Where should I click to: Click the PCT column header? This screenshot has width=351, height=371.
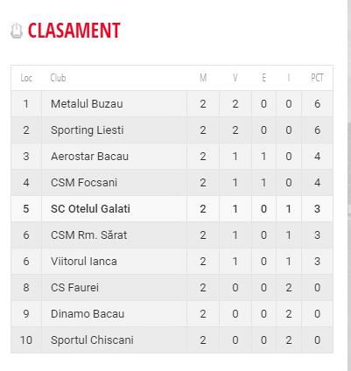(317, 78)
